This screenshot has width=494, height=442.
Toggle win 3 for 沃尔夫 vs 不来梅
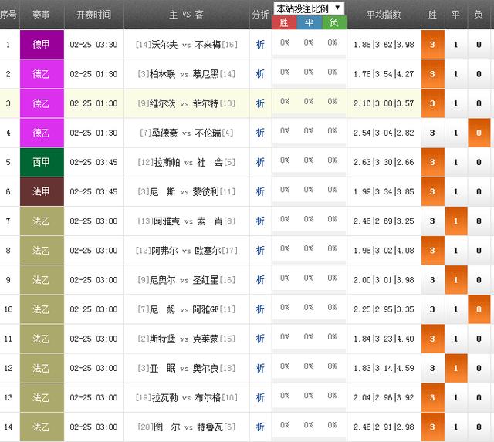point(432,45)
